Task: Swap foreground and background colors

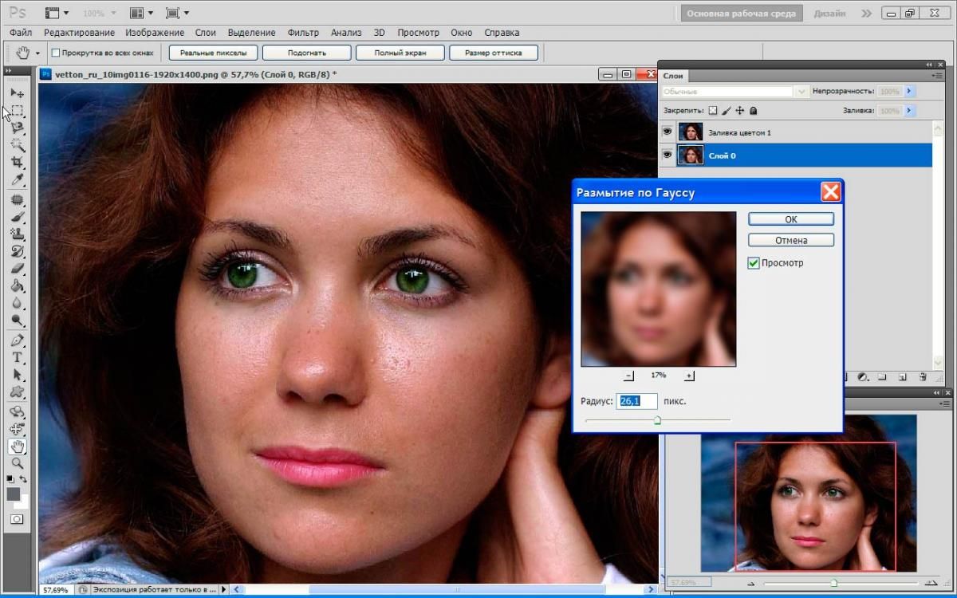Action: [23, 479]
